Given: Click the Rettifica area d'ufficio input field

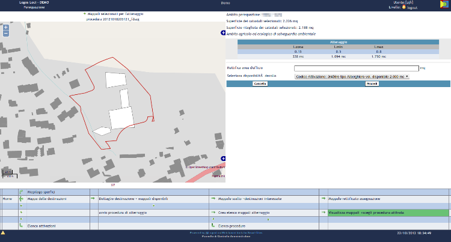Looking at the screenshot, I should coord(356,68).
